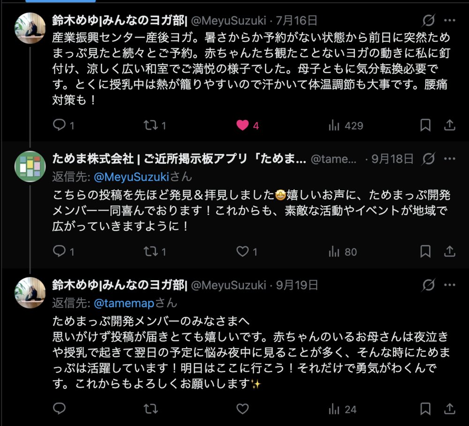Screen dimensions: 469x426
Task: View analytics with 80 impressions
Action: coord(343,252)
